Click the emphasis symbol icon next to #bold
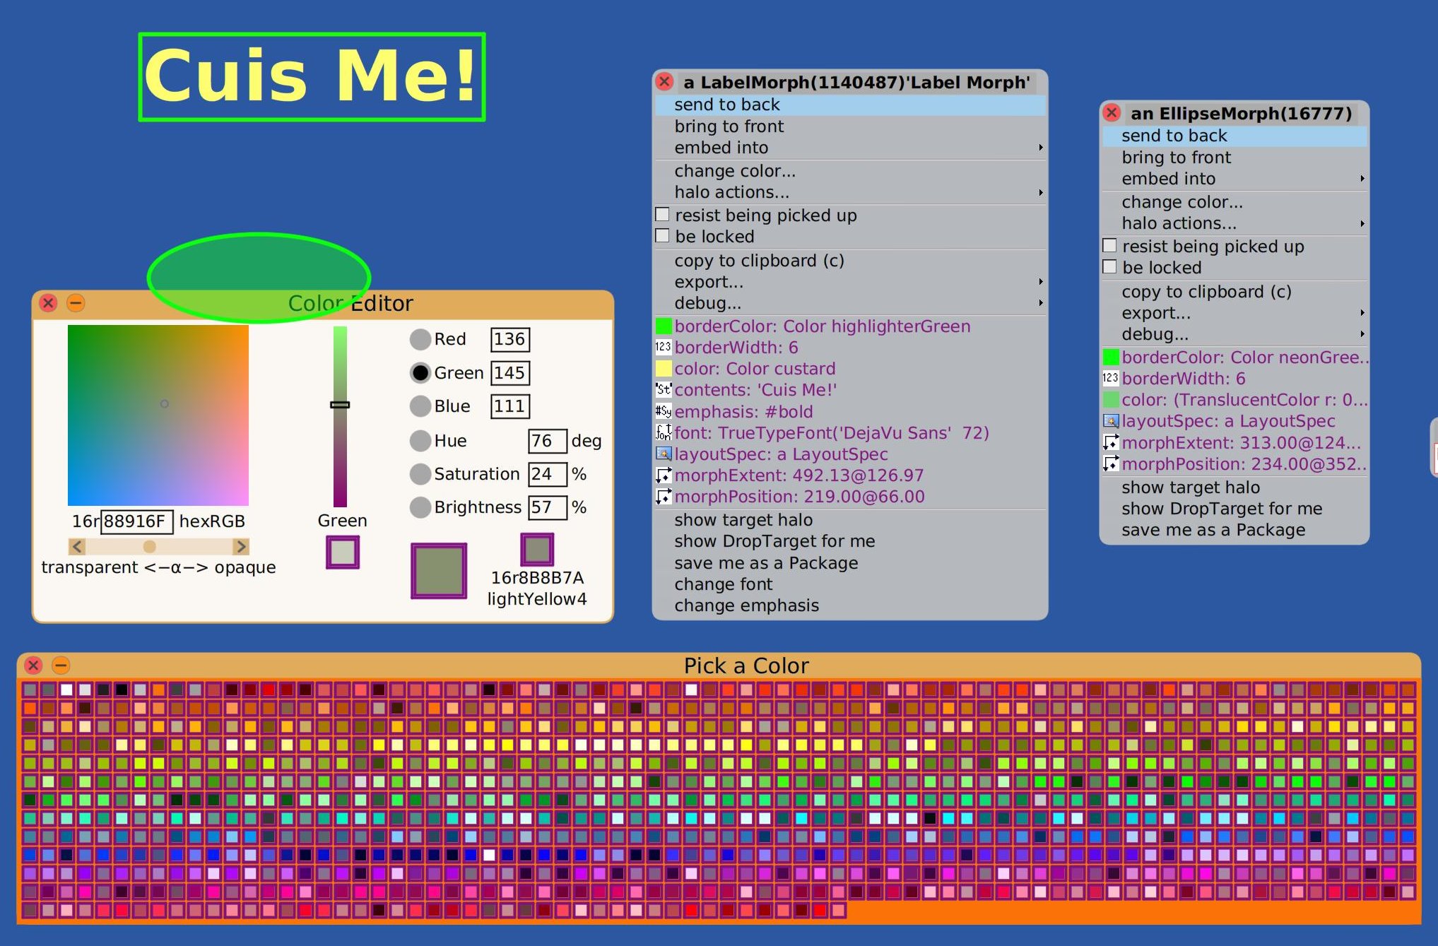The width and height of the screenshot is (1438, 946). pyautogui.click(x=663, y=411)
